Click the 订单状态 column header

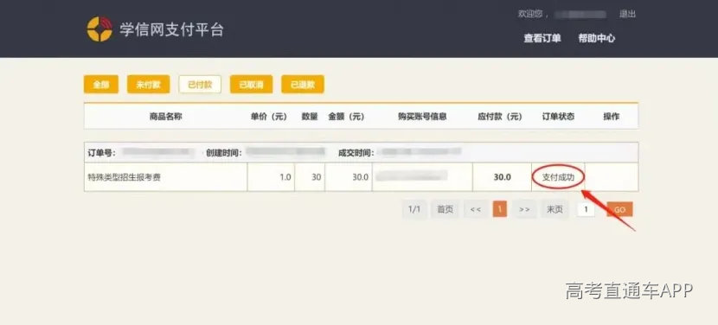click(558, 117)
